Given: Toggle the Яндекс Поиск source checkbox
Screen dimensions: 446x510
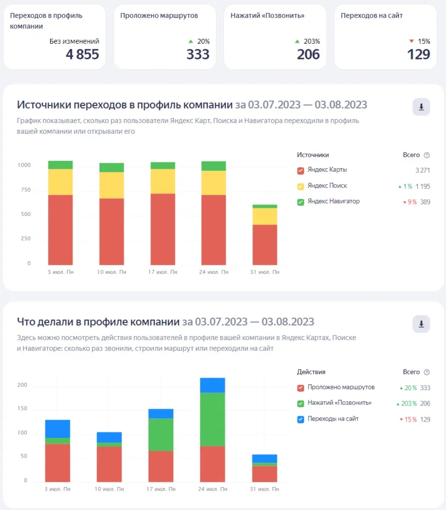Looking at the screenshot, I should point(301,186).
